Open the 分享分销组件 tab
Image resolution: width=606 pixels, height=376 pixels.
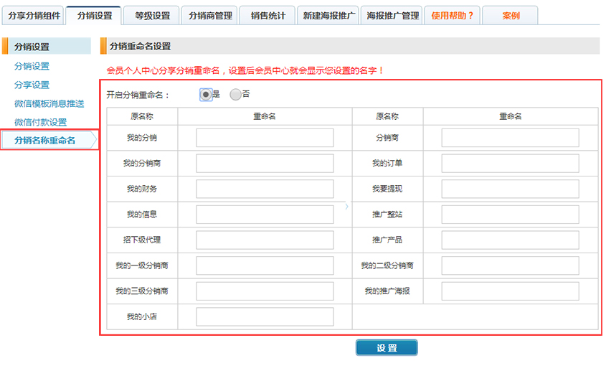[33, 16]
